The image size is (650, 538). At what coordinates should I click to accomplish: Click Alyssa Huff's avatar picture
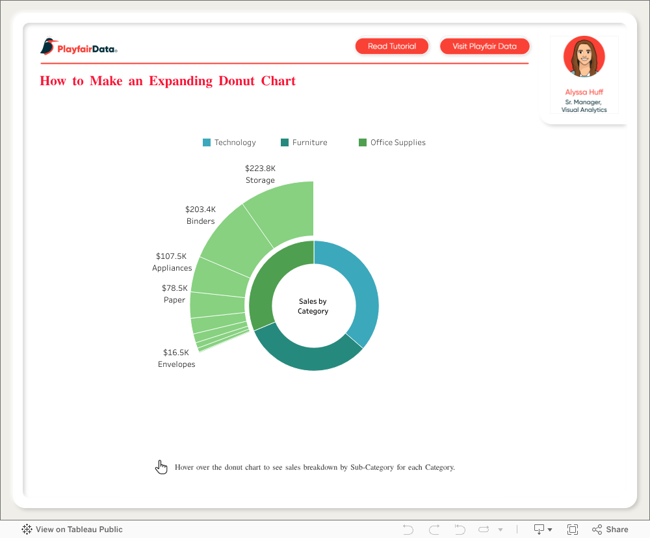coord(584,57)
